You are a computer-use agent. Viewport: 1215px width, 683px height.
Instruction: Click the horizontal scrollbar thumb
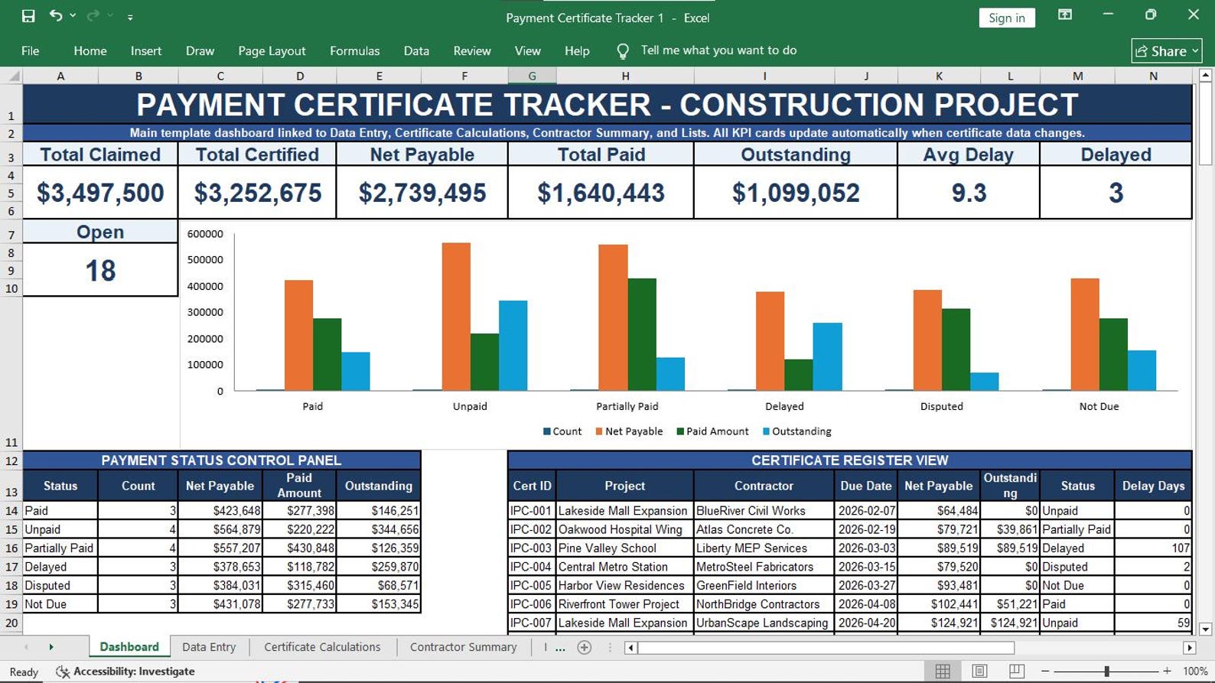coord(826,648)
